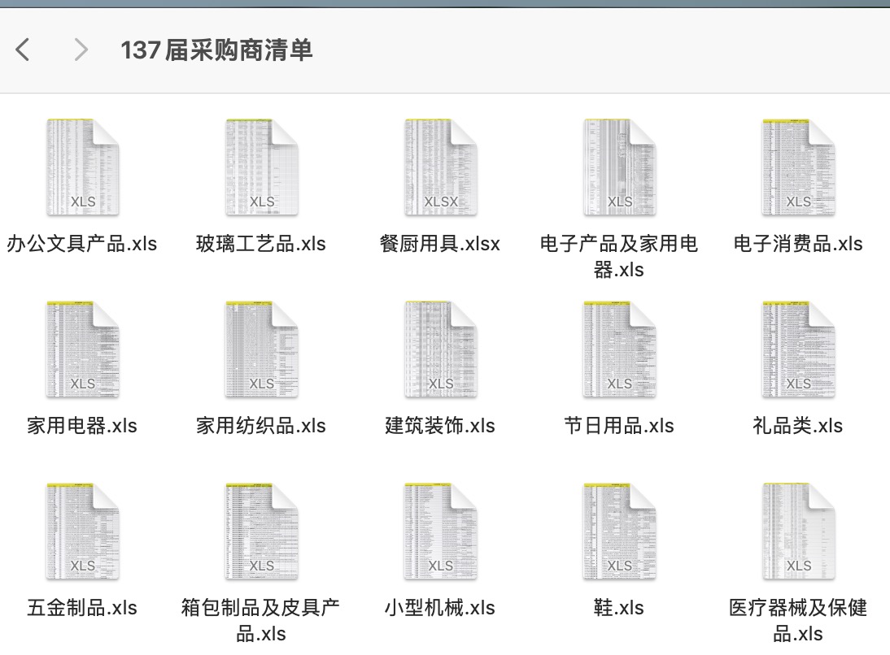Viewport: 890px width, 655px height.
Task: Open the 家用电器.xls spreadsheet icon
Action: point(81,349)
